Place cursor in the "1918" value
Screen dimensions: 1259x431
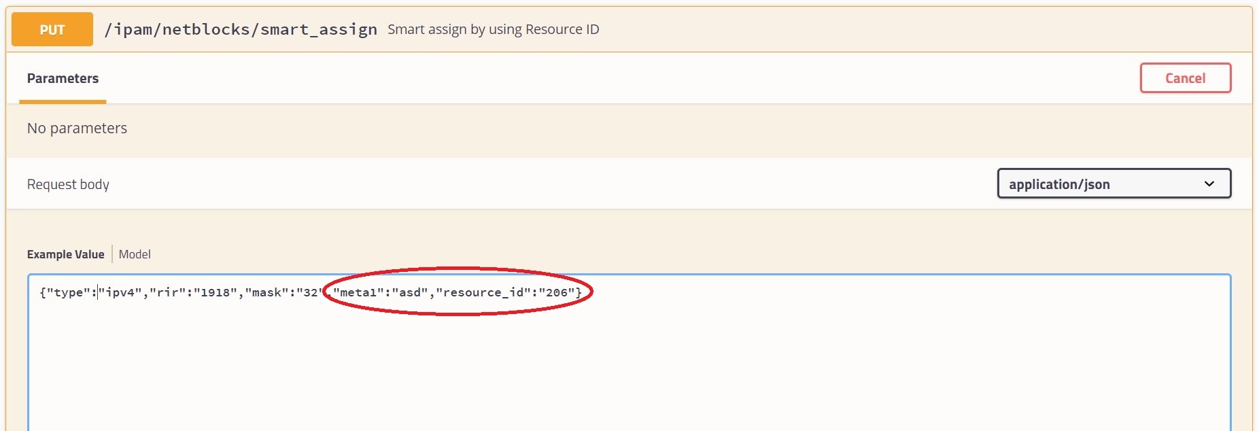215,292
